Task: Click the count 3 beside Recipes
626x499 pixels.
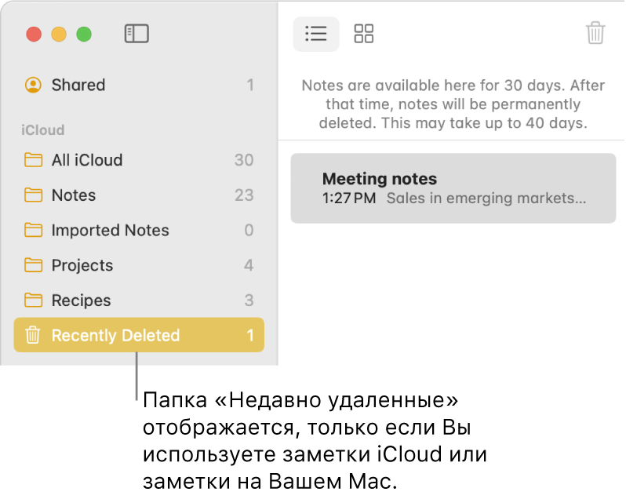Action: (249, 300)
